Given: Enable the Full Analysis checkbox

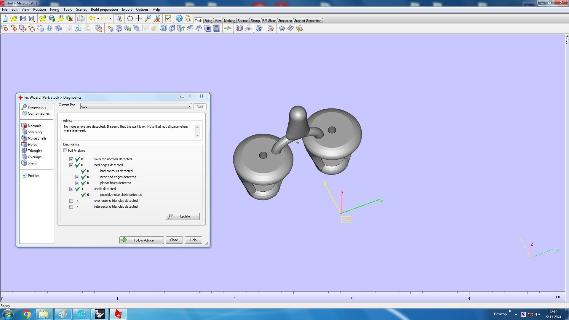Looking at the screenshot, I should (65, 151).
